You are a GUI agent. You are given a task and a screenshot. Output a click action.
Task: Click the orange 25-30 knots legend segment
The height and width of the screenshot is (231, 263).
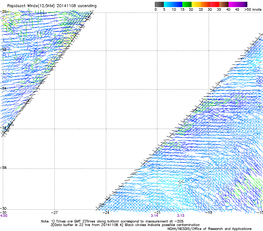coord(205,4)
